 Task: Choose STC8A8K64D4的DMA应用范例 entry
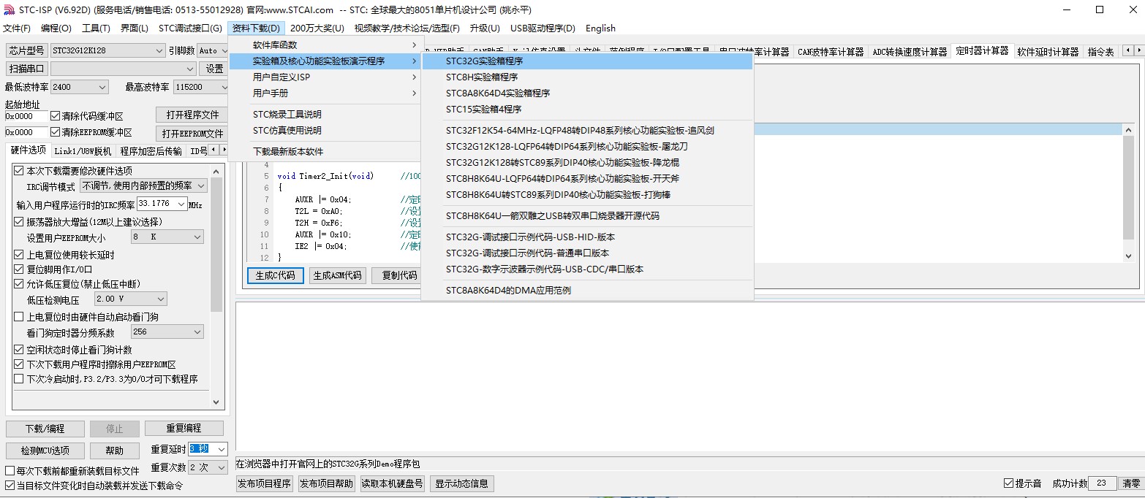587,291
